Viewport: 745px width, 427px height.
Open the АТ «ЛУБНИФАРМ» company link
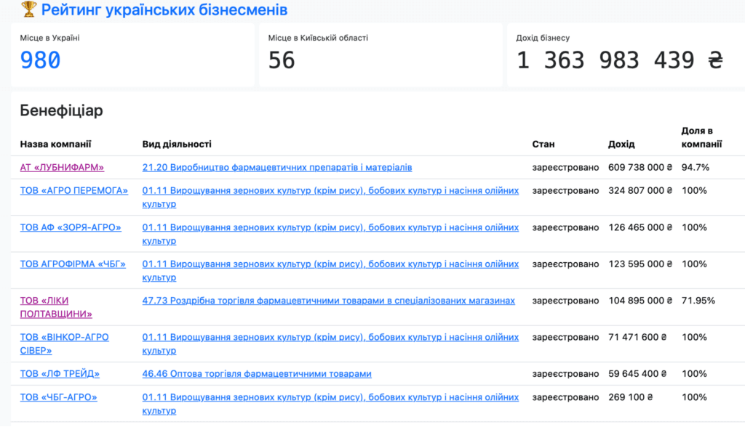tap(62, 168)
